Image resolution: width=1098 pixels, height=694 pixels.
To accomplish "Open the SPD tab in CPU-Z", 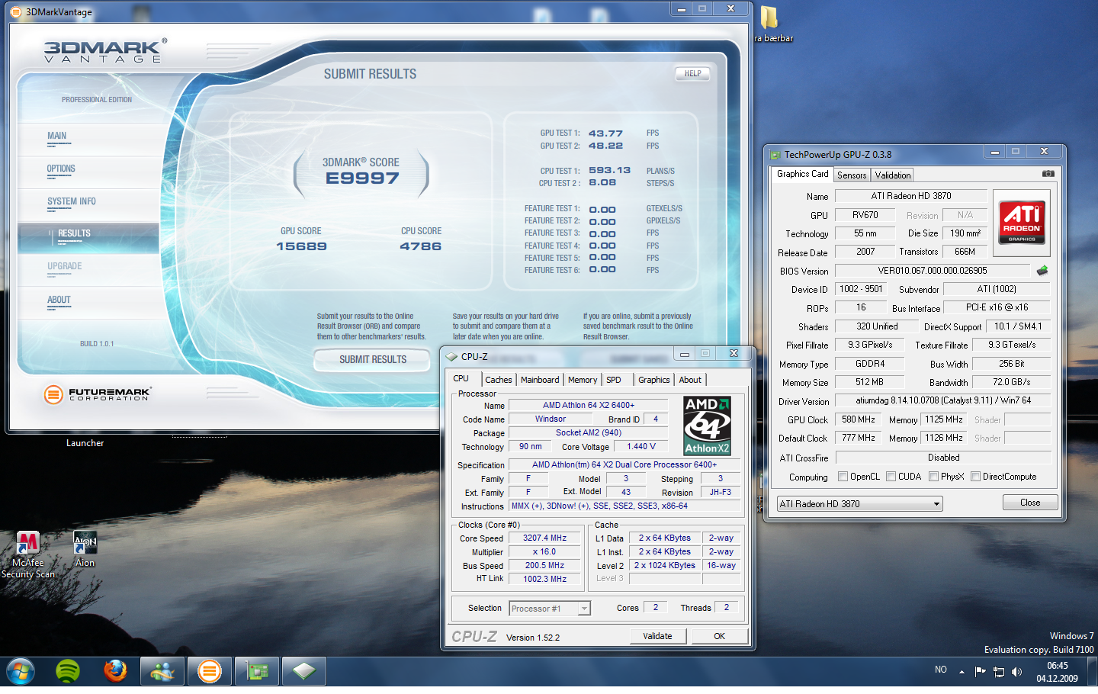I will pos(614,380).
